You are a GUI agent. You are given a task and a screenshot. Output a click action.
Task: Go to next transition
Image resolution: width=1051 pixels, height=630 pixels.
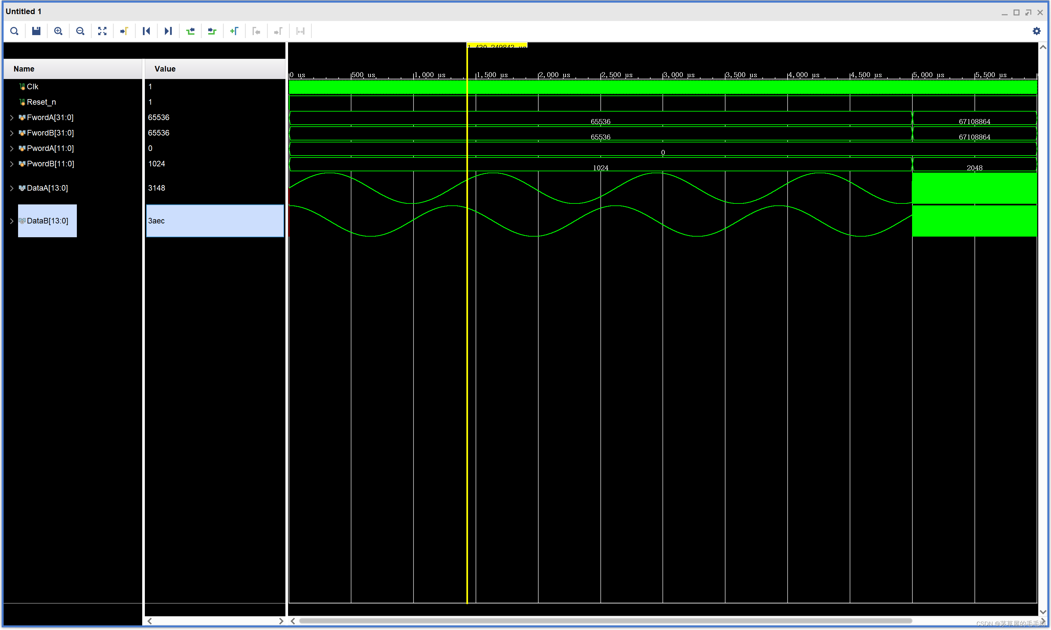(x=212, y=31)
